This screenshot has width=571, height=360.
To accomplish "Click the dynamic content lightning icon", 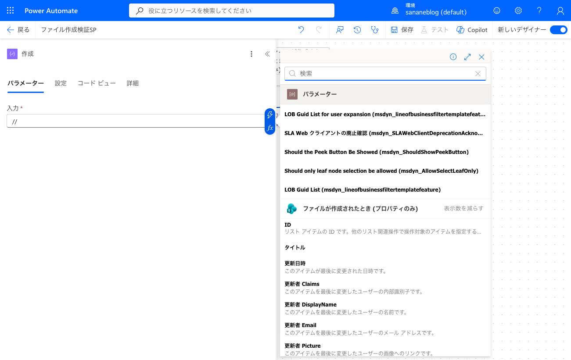I will [270, 114].
